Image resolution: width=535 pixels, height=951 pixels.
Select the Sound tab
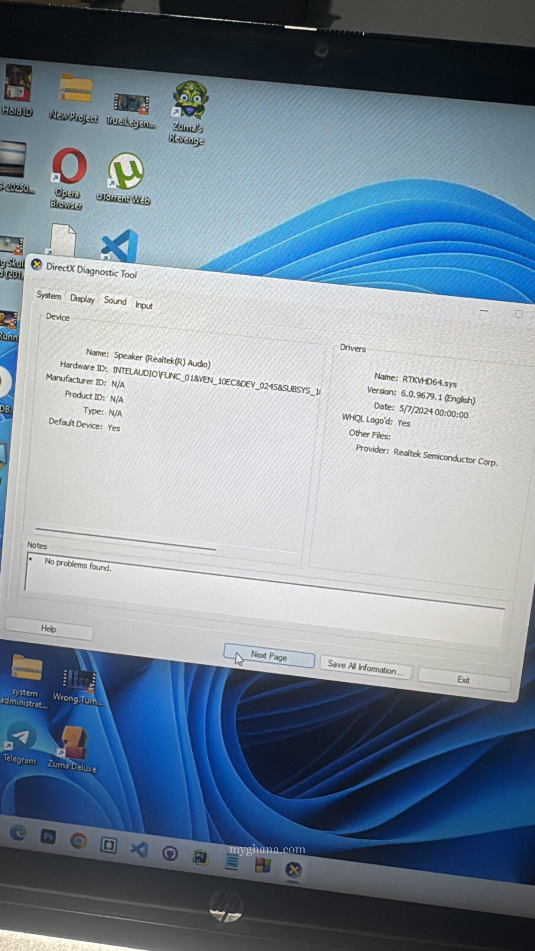pos(115,301)
